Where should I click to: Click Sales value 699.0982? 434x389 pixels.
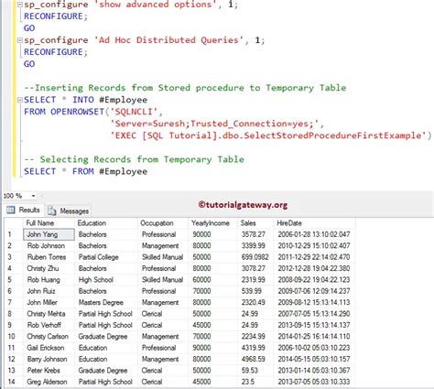click(255, 257)
